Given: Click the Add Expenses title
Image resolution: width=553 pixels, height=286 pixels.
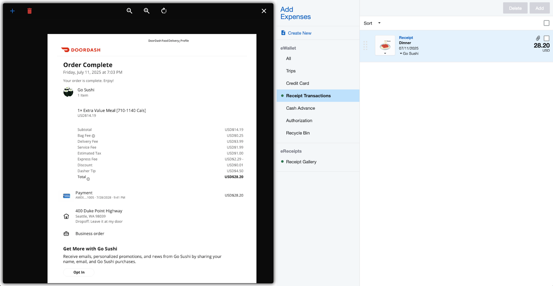Looking at the screenshot, I should pos(296,13).
